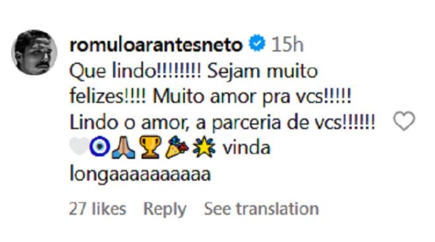The height and width of the screenshot is (242, 435).
Task: Click the 15h timestamp
Action: click(287, 44)
